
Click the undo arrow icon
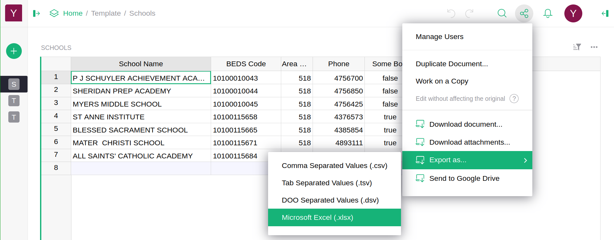[x=451, y=13]
